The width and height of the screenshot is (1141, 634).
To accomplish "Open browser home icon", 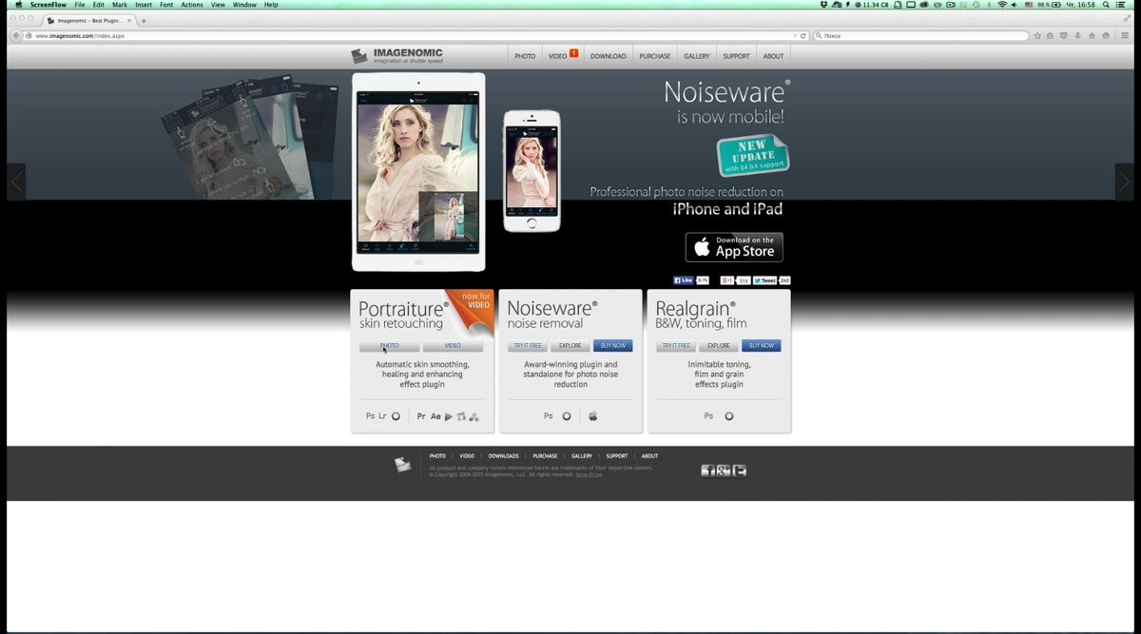I will click(1092, 35).
